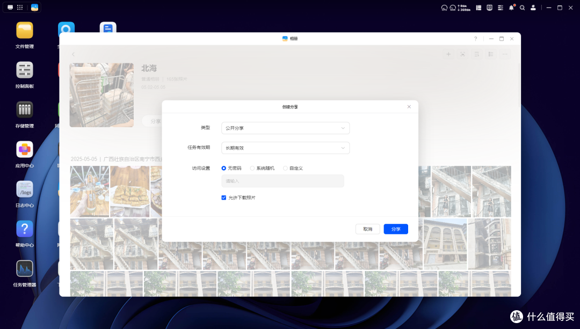Image resolution: width=580 pixels, height=329 pixels.
Task: Open 应用中心 from the desktop
Action: [24, 149]
